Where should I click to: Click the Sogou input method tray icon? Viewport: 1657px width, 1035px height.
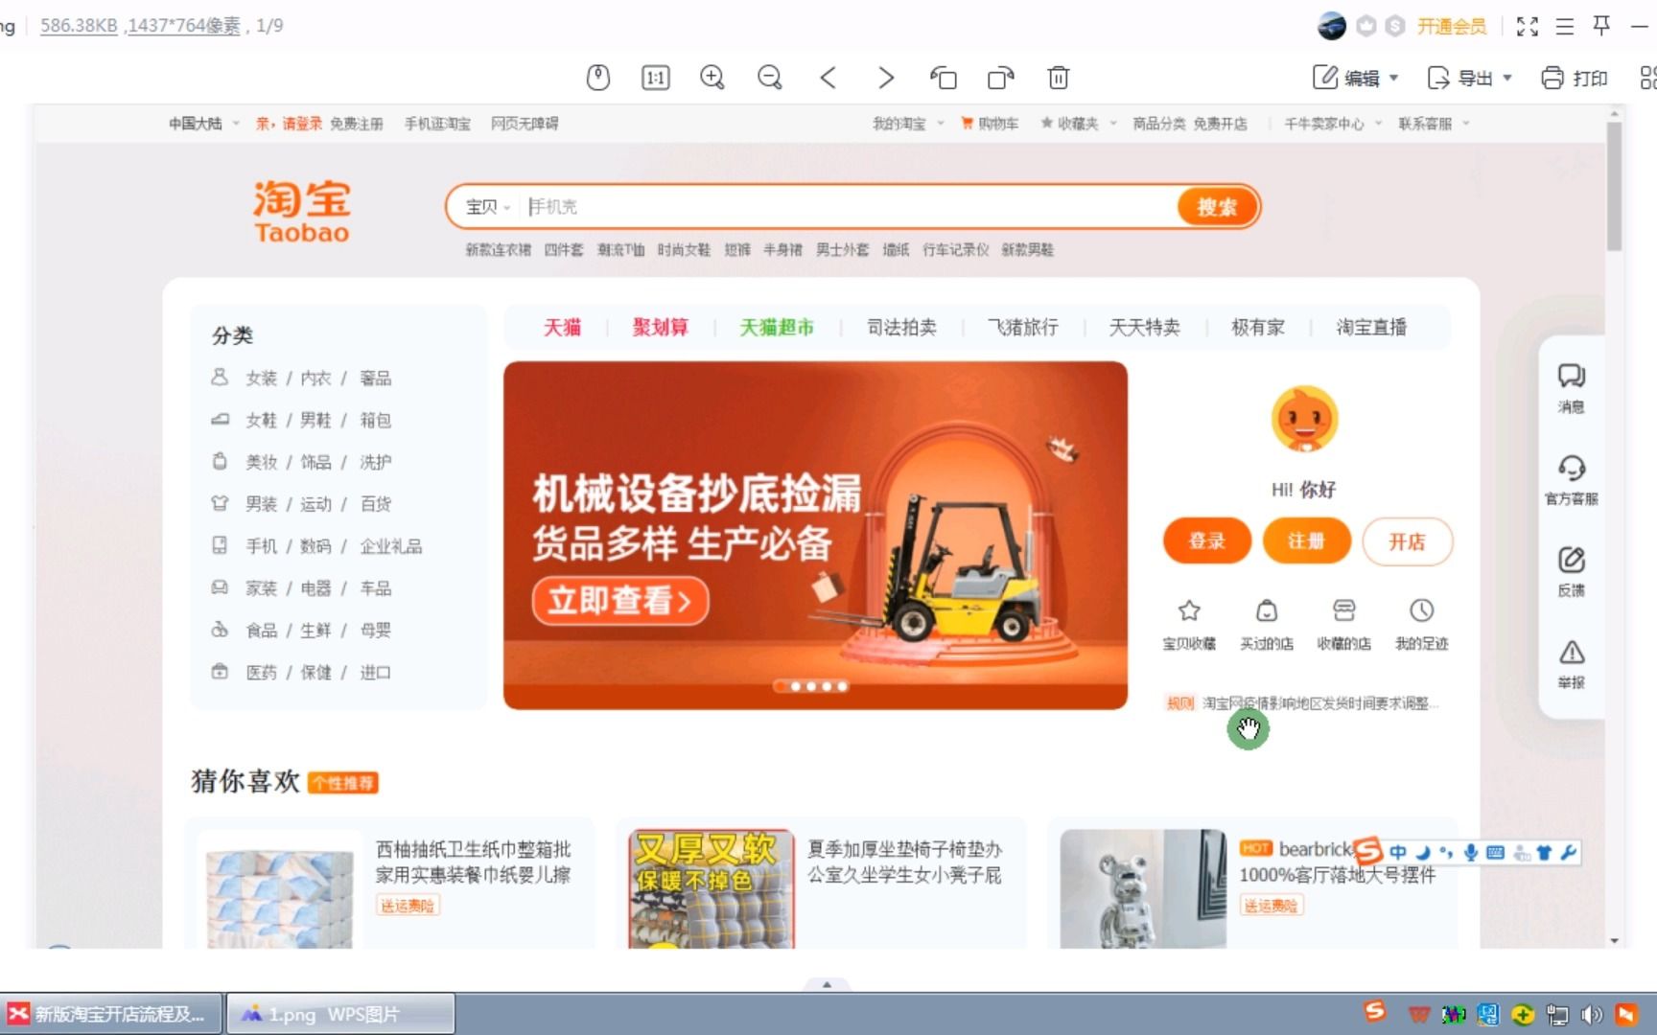1375,1012
